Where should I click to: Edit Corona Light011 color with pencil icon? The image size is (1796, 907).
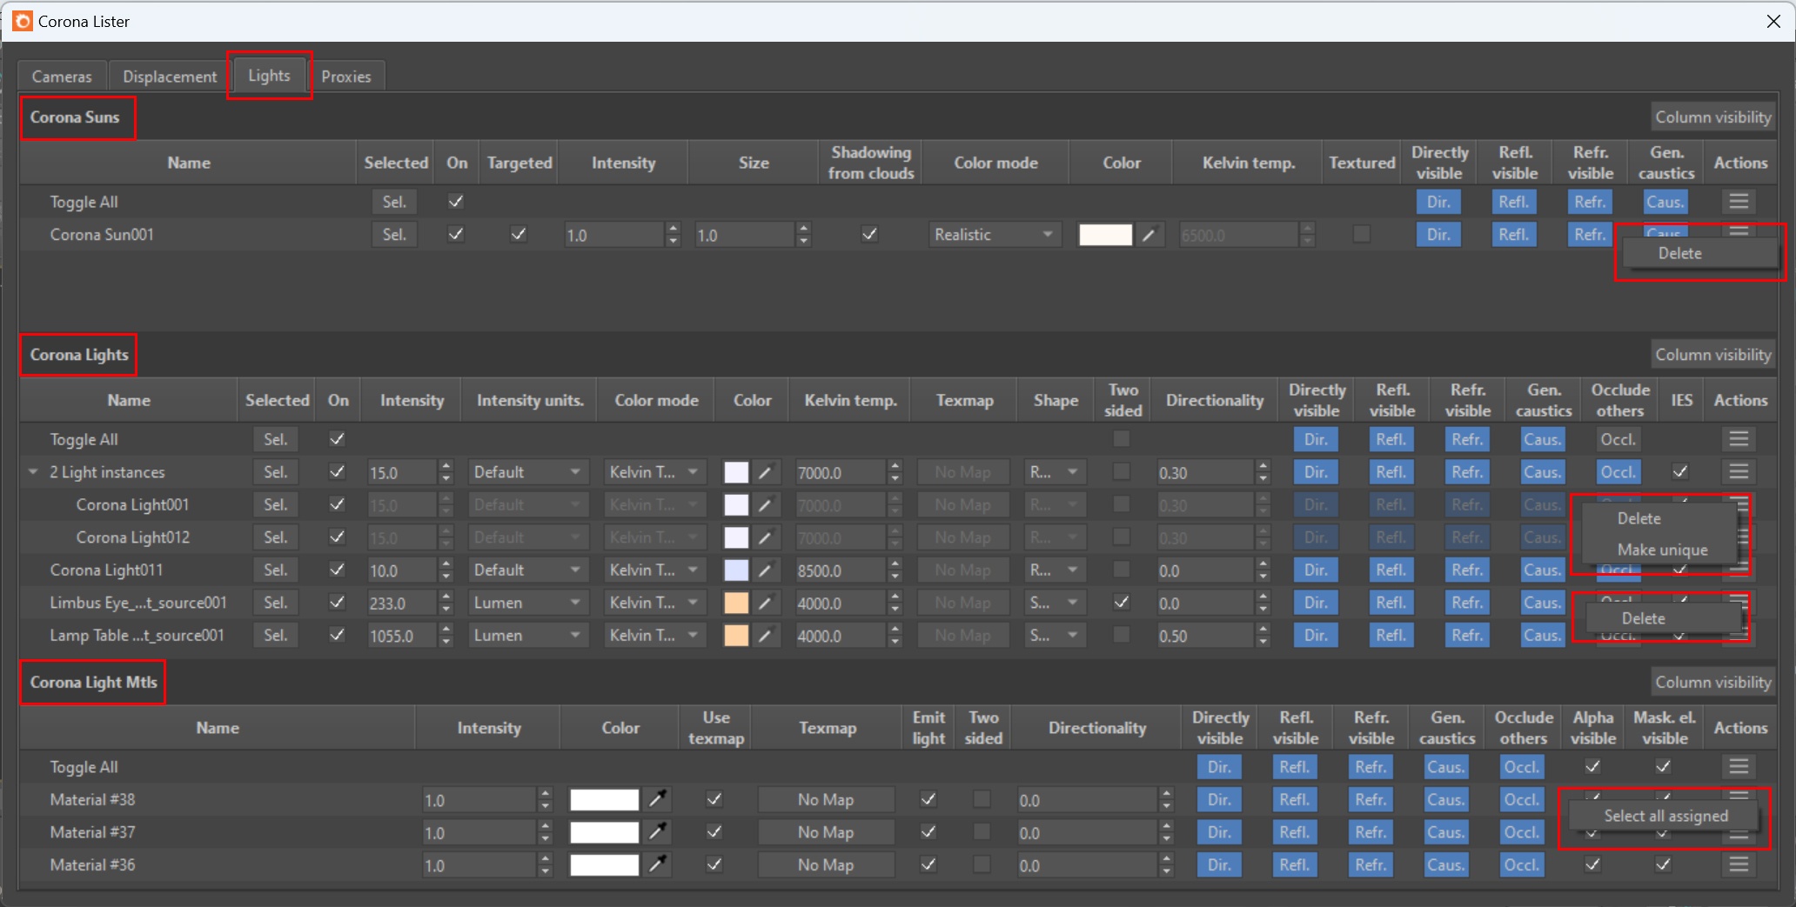click(765, 570)
